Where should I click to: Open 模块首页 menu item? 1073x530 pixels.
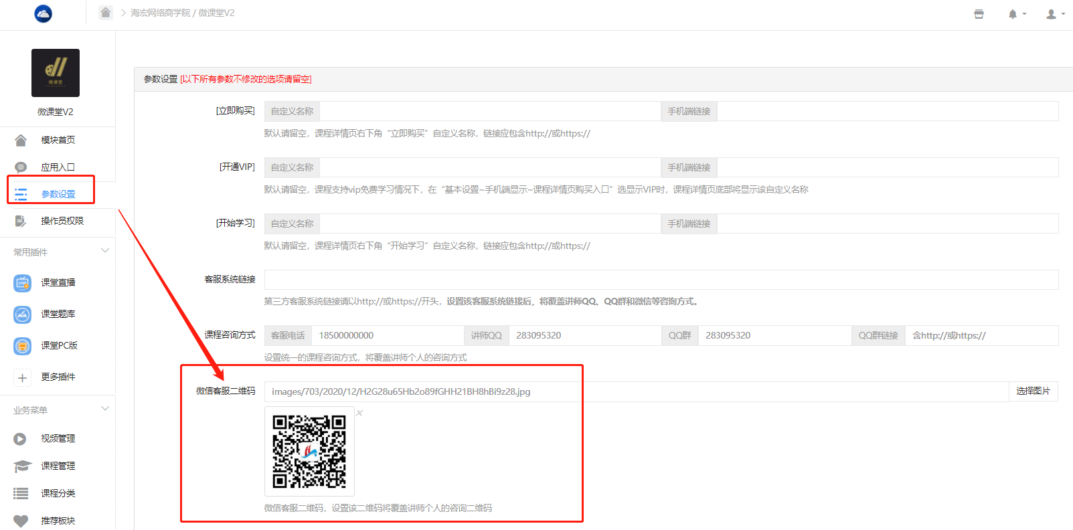click(58, 140)
